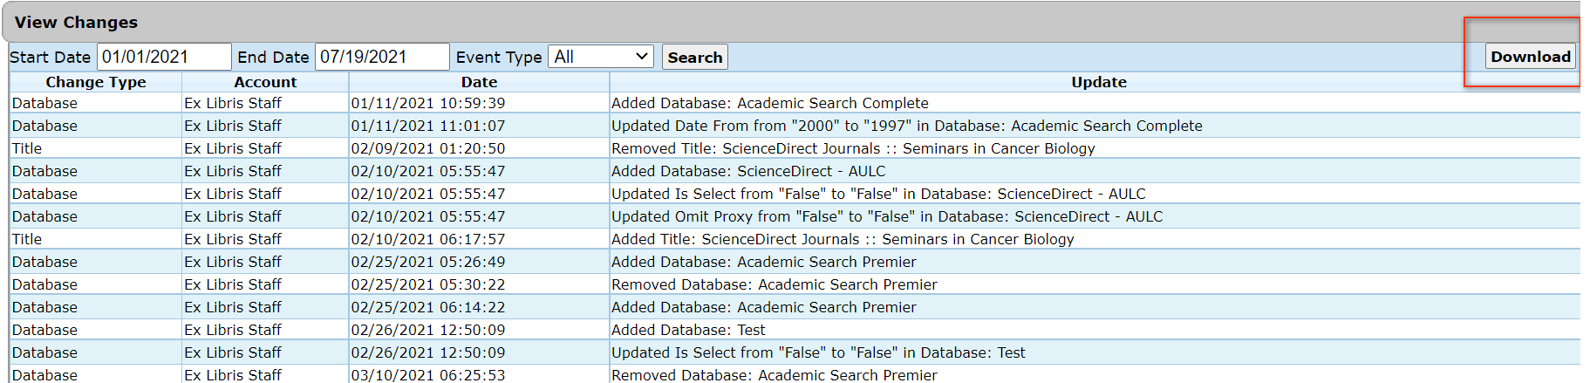Select the Change Type column header
Screen dimensions: 1590x383
coord(96,82)
